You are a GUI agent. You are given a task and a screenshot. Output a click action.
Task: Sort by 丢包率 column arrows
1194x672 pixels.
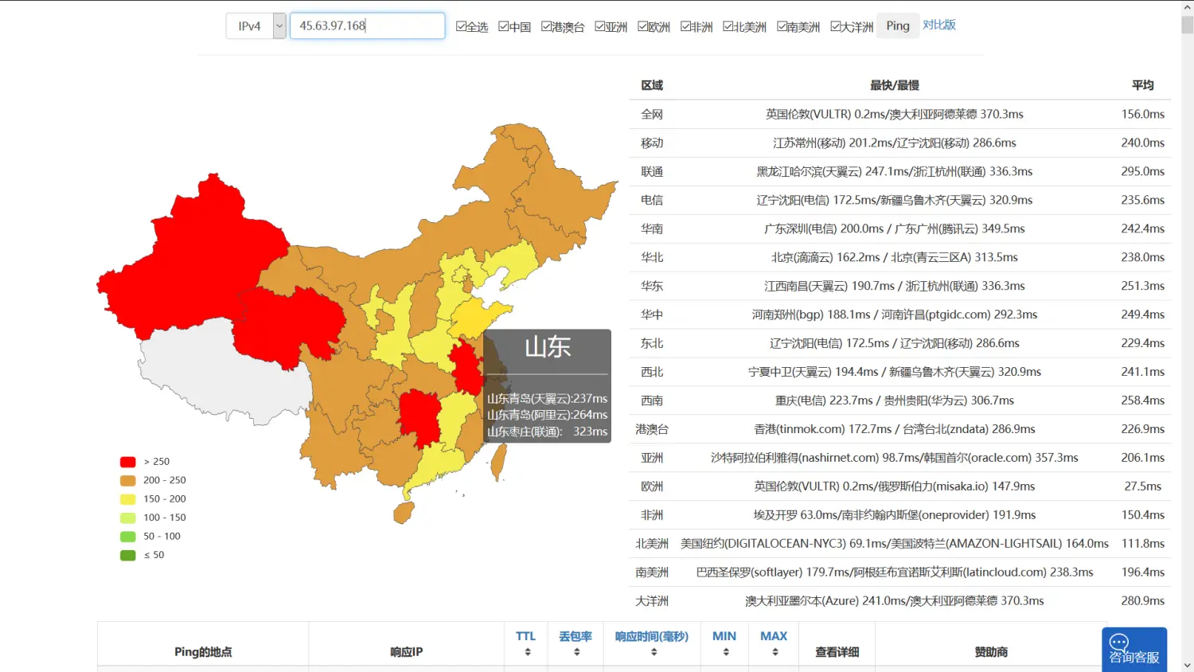click(576, 652)
